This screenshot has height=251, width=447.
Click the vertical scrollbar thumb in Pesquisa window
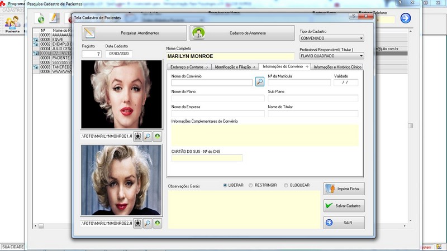tap(411, 126)
